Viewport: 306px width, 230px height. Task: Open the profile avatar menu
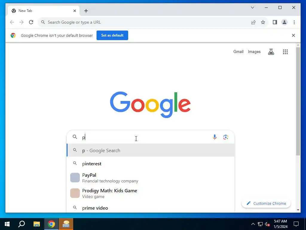[284, 22]
